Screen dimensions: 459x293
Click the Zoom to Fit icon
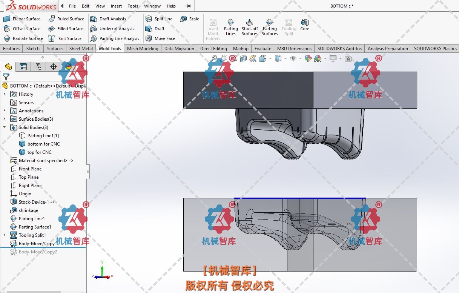click(x=215, y=58)
